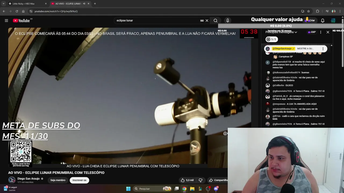The height and width of the screenshot is (193, 344).
Task: Dislike the video
Action: [200, 180]
